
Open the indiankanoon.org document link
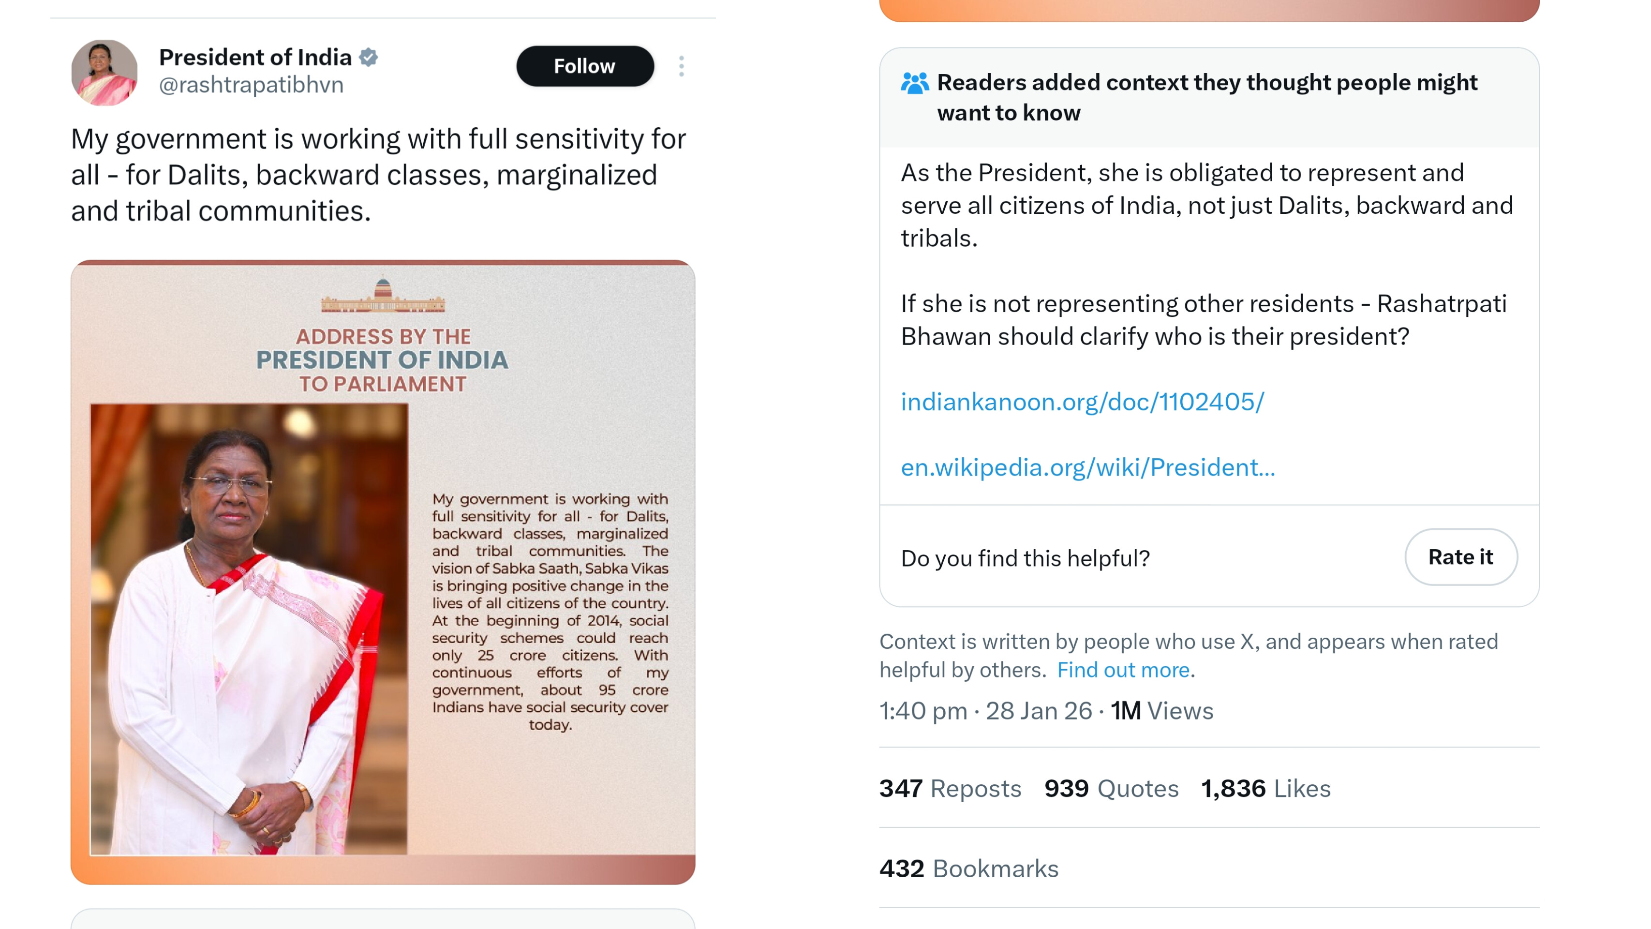(x=1082, y=402)
